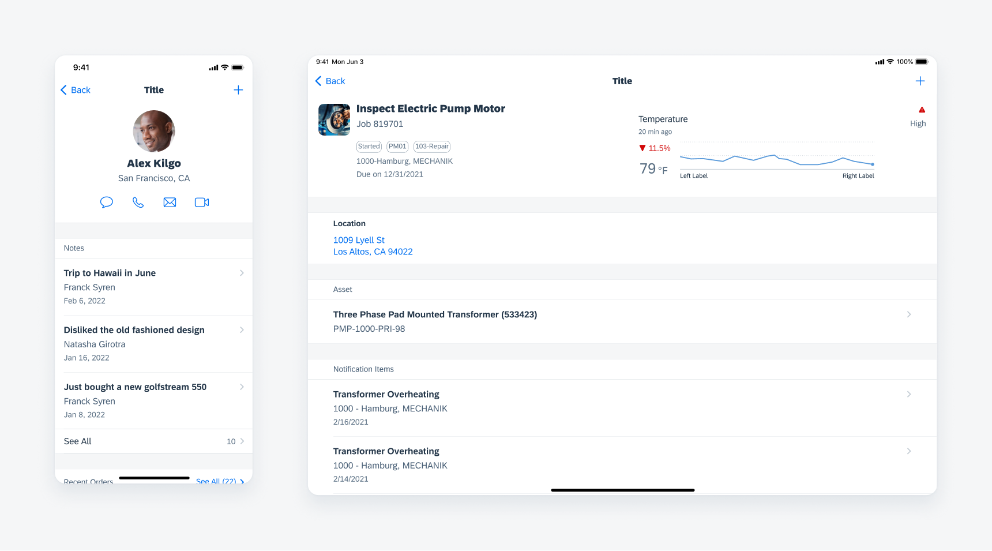Open Three Phase Pad Mounted Transformer asset
The width and height of the screenshot is (992, 551).
(622, 321)
